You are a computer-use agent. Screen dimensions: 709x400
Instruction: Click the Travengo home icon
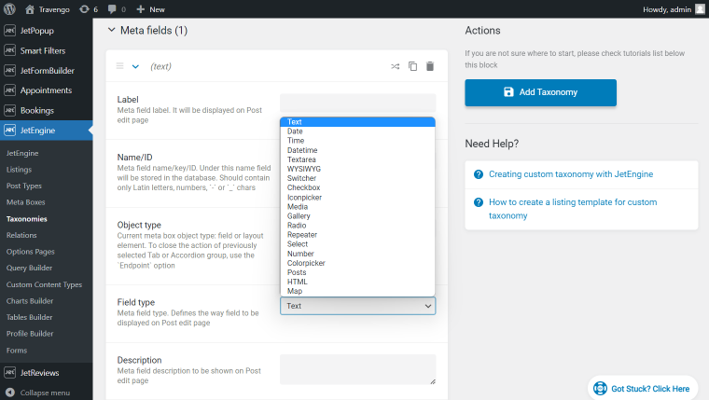(x=30, y=9)
